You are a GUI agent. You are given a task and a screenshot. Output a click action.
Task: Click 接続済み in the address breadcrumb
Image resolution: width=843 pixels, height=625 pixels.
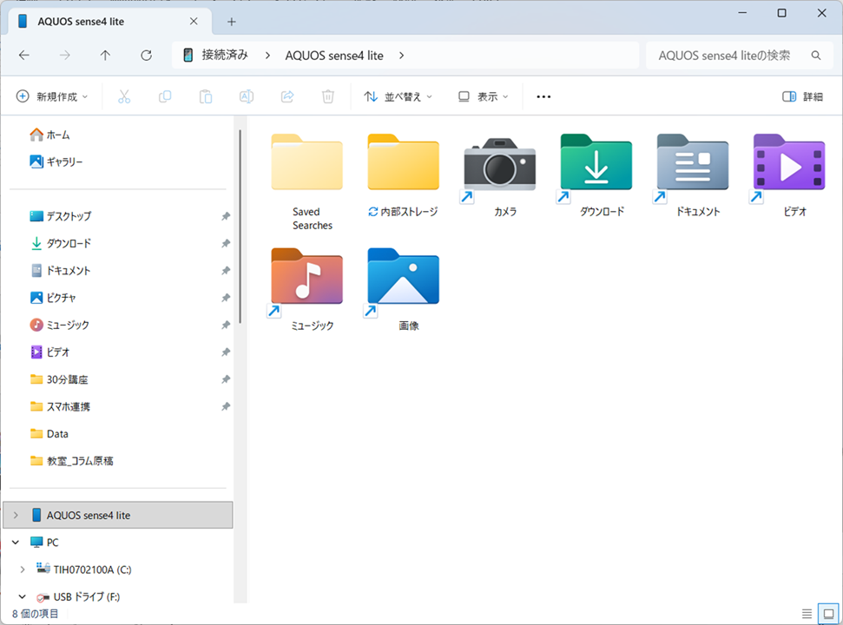(225, 56)
